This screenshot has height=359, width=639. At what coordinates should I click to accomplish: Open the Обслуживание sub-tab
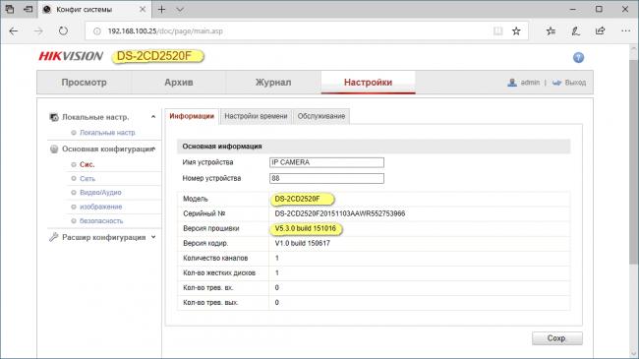pos(321,116)
